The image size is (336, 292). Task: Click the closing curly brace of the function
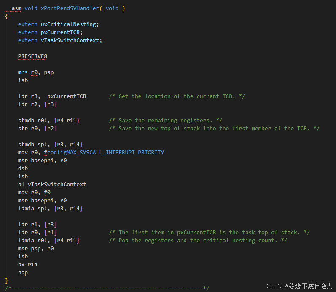tap(7, 281)
